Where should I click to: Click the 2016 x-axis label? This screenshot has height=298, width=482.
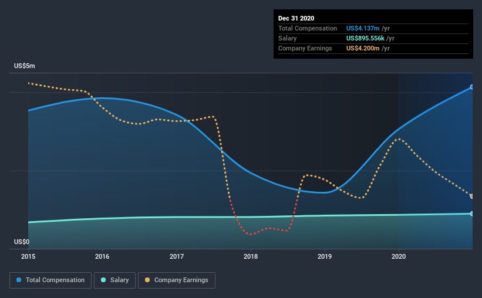pyautogui.click(x=102, y=256)
